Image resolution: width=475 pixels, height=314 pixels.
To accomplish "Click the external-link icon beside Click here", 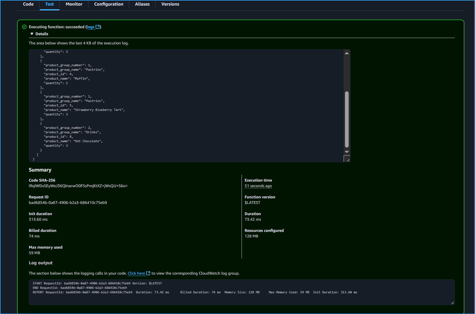I will click(x=148, y=273).
